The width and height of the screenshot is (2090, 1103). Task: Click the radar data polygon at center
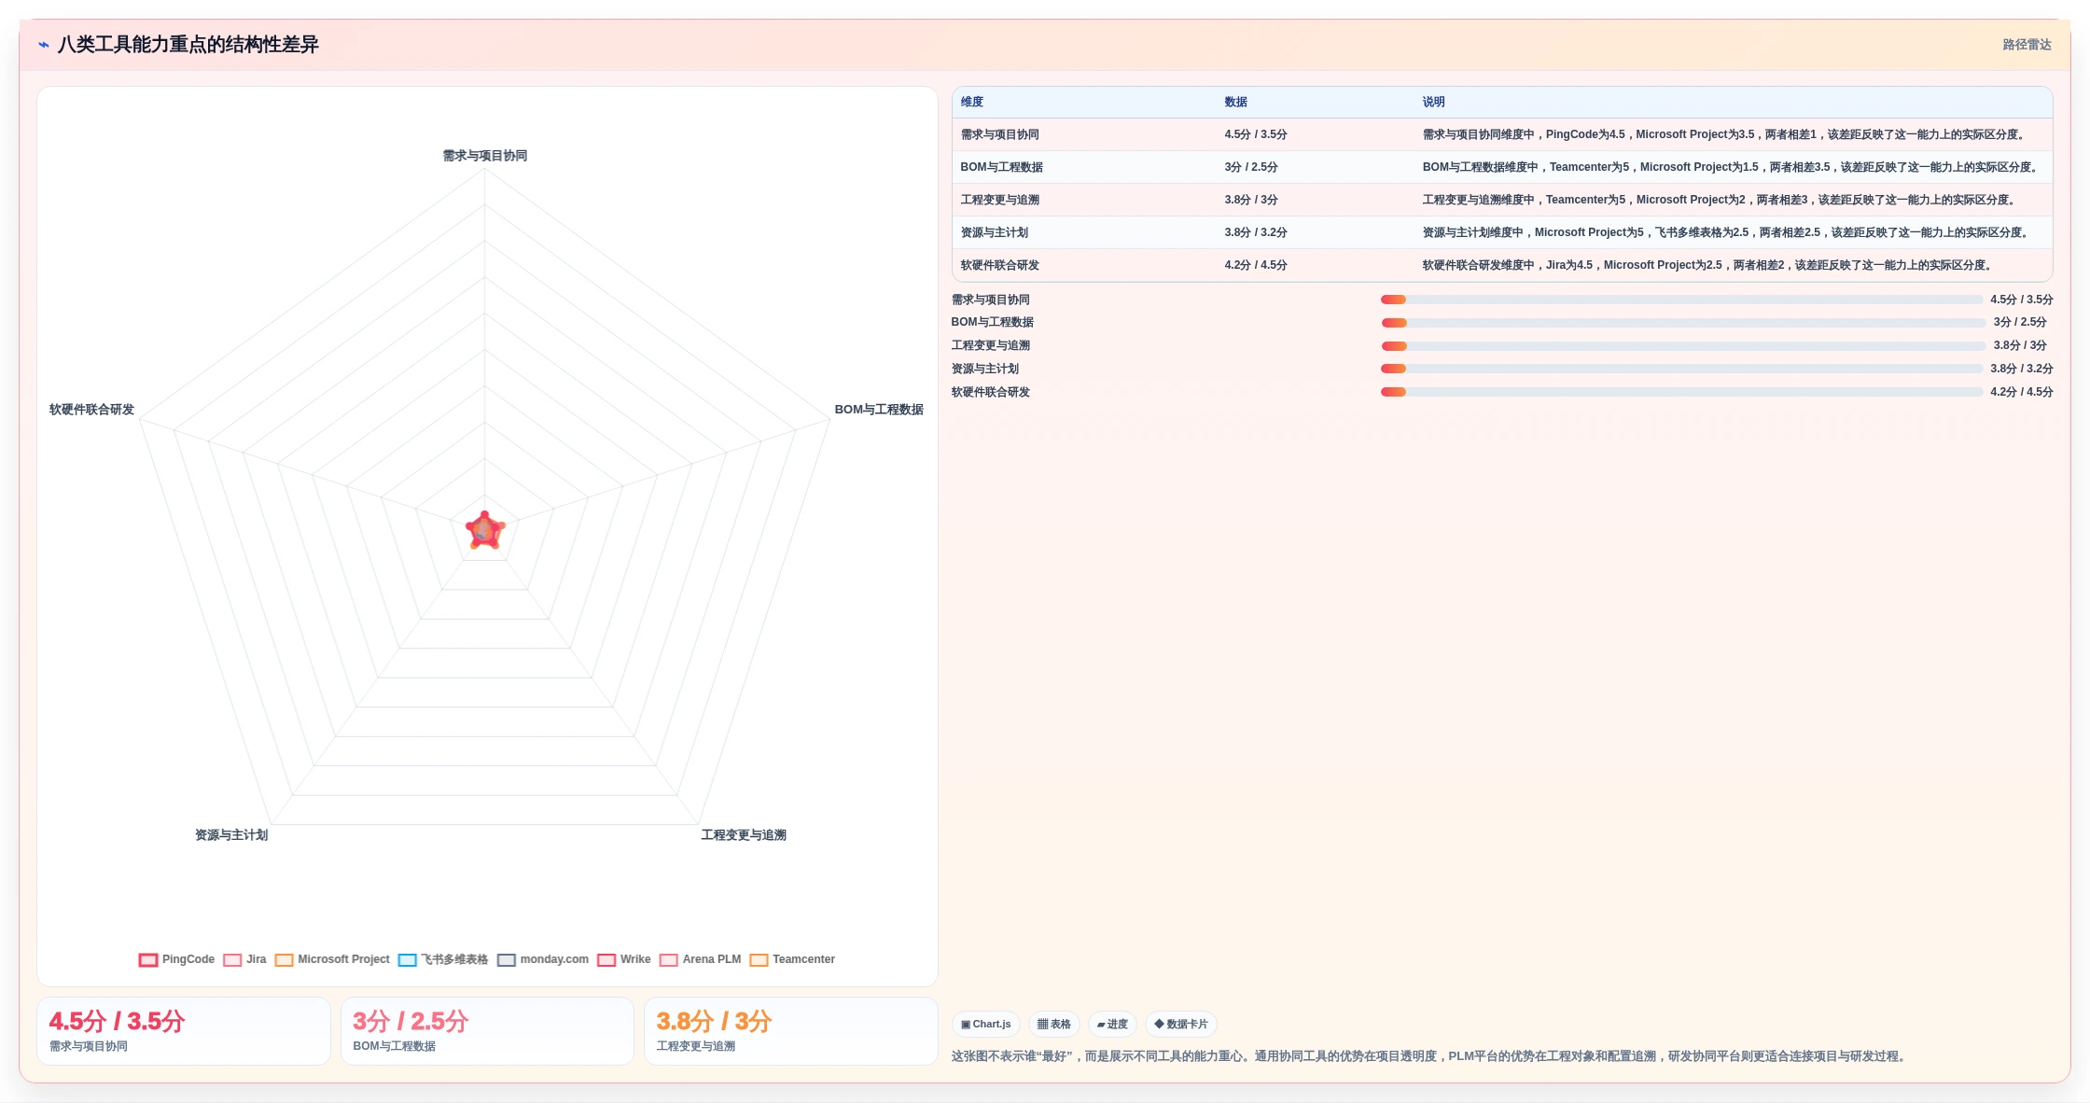click(485, 531)
